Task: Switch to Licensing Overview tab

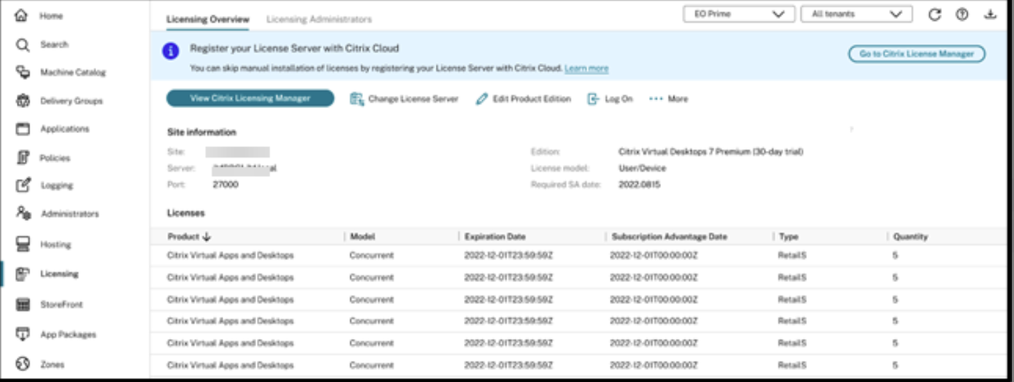Action: pyautogui.click(x=208, y=19)
